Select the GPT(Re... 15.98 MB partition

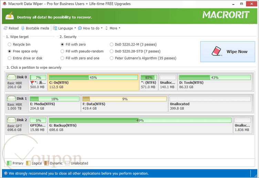pyautogui.click(x=38, y=125)
